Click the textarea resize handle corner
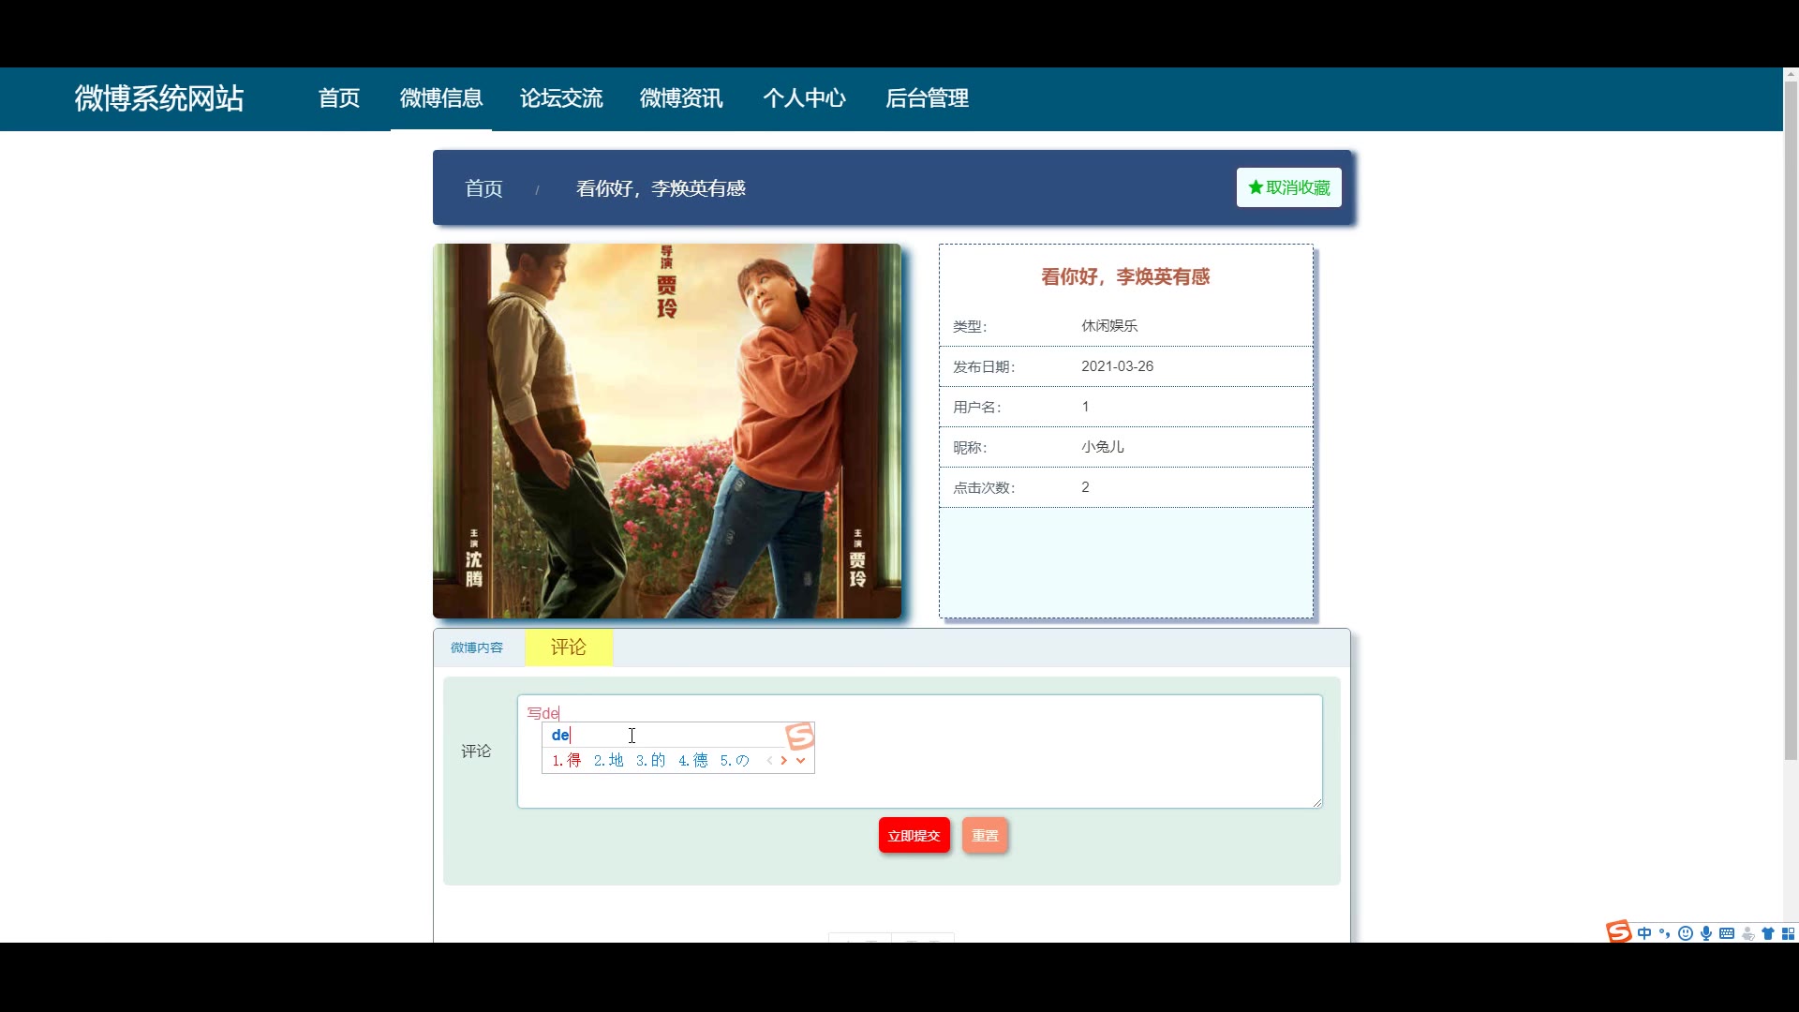 pos(1316,802)
